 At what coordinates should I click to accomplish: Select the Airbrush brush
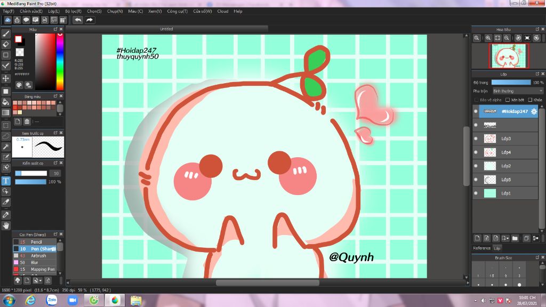(x=35, y=255)
